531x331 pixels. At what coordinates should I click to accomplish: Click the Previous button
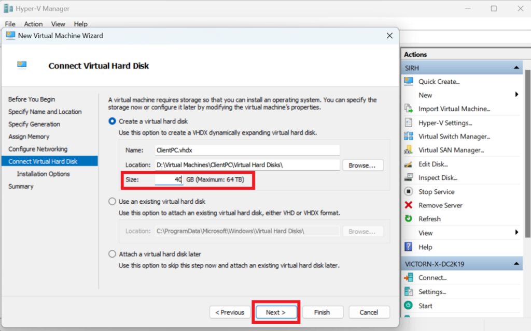pos(230,312)
